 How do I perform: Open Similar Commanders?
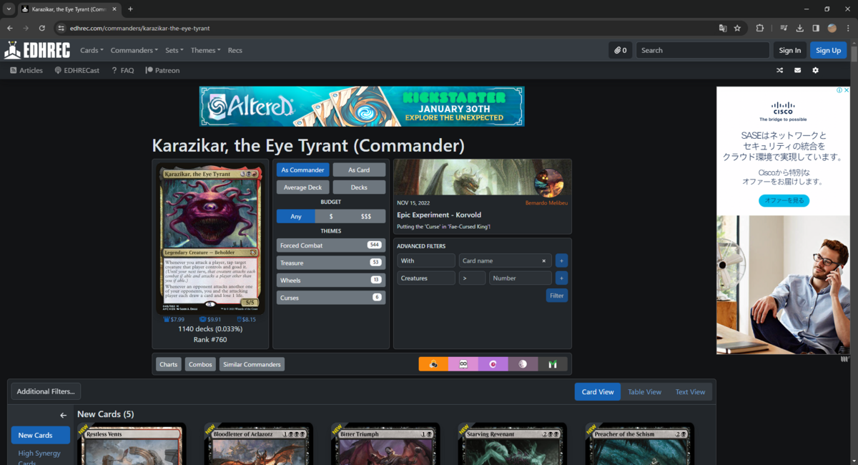click(252, 364)
